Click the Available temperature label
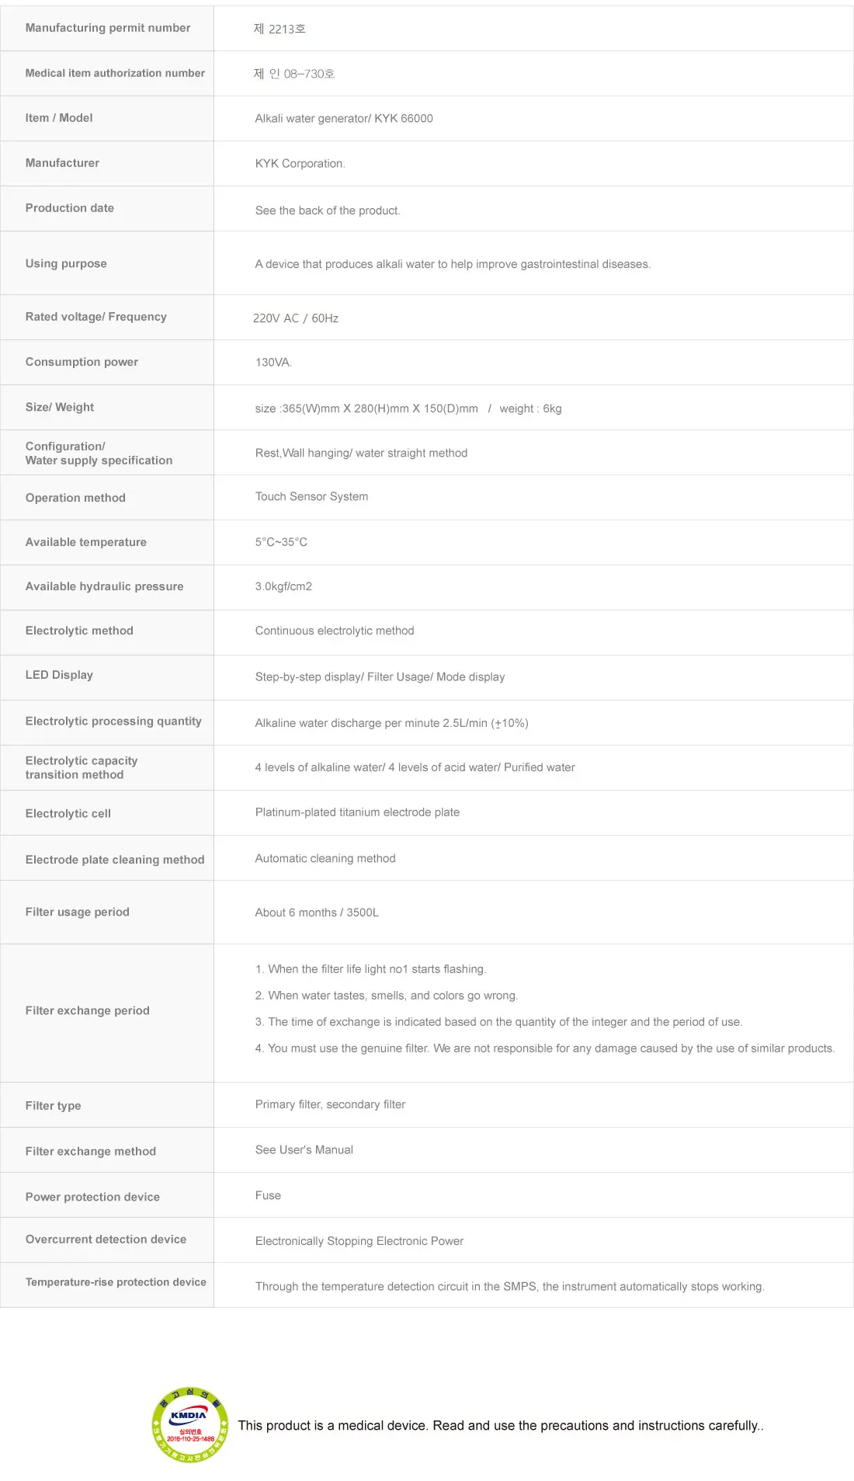This screenshot has height=1481, width=854. tap(86, 542)
